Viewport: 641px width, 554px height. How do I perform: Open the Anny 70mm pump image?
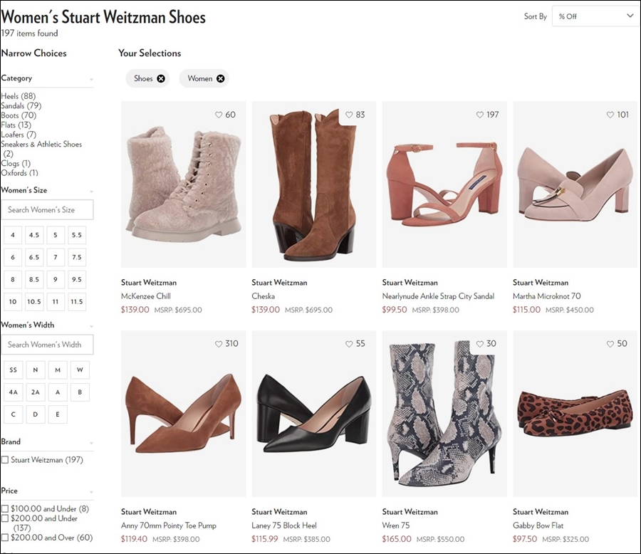point(184,414)
